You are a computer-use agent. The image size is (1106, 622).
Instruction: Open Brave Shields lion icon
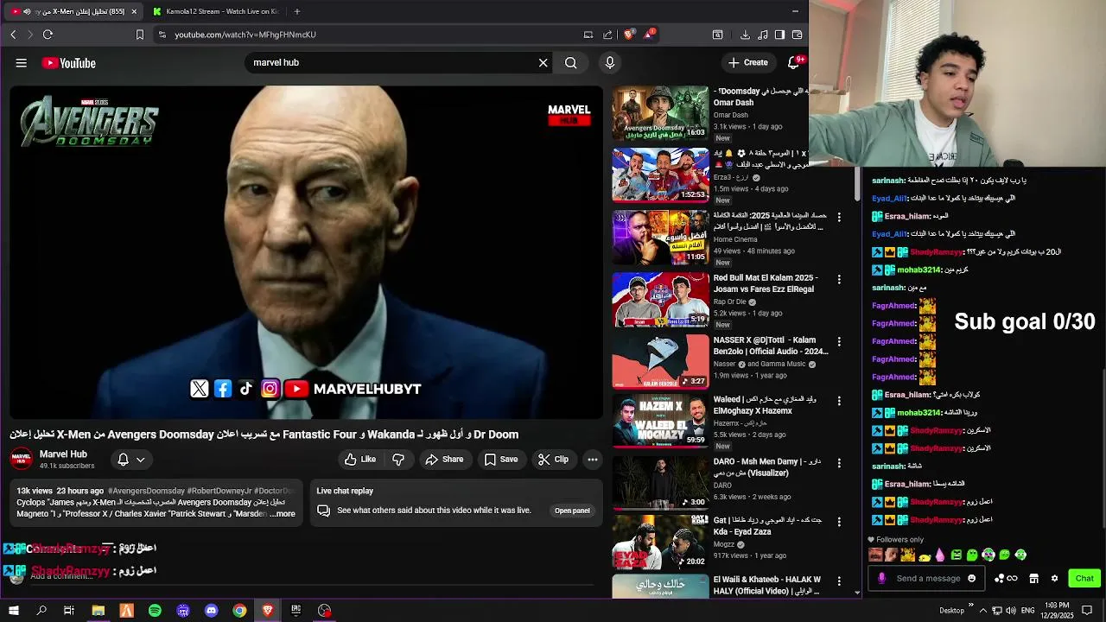629,35
